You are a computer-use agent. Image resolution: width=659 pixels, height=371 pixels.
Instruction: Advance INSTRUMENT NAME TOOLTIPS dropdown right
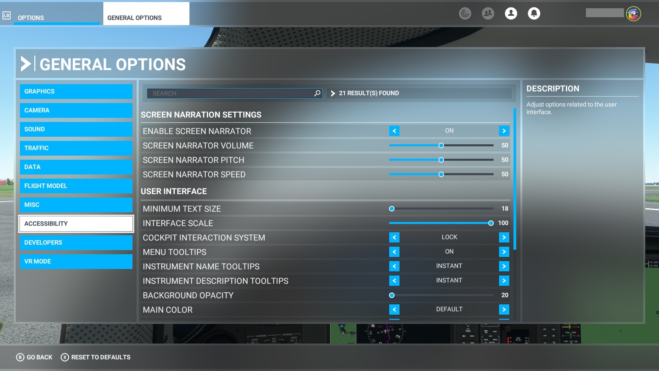click(x=504, y=266)
